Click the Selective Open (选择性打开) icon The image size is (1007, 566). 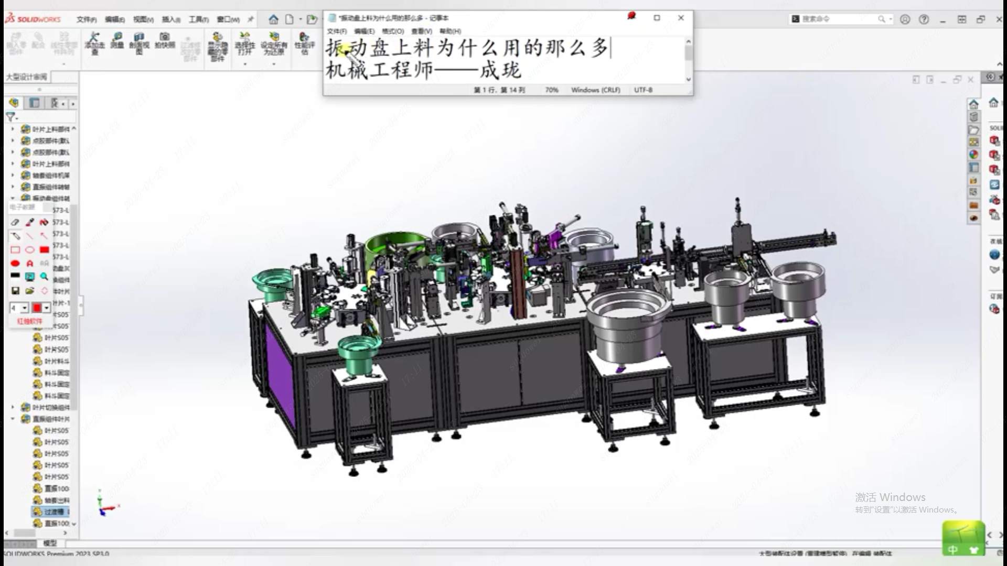[x=245, y=43]
